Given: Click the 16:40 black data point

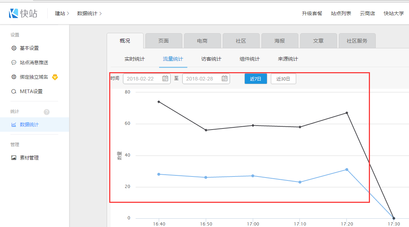Looking at the screenshot, I should point(159,102).
